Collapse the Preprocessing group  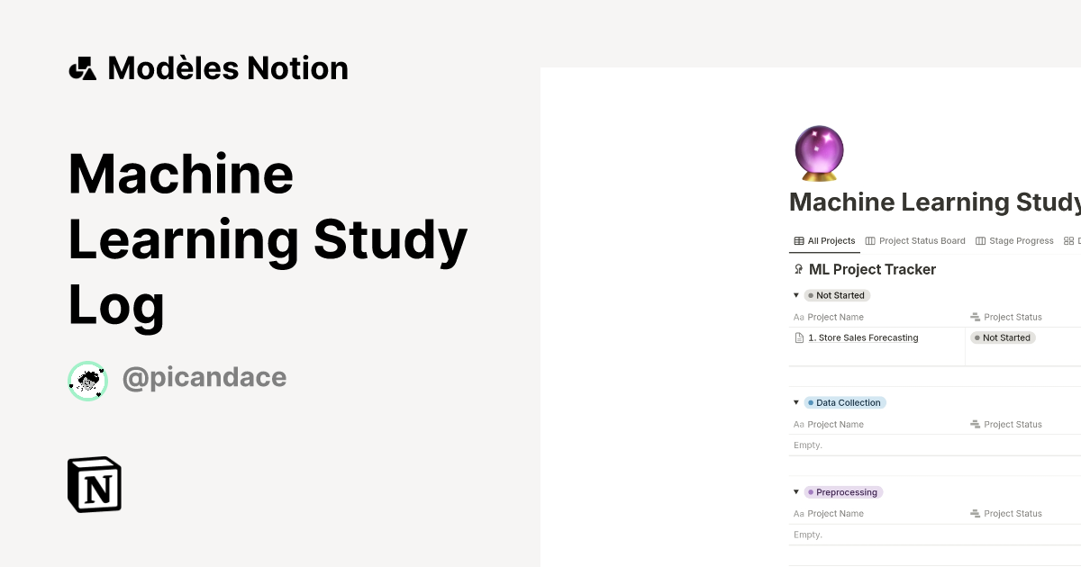[x=796, y=491]
